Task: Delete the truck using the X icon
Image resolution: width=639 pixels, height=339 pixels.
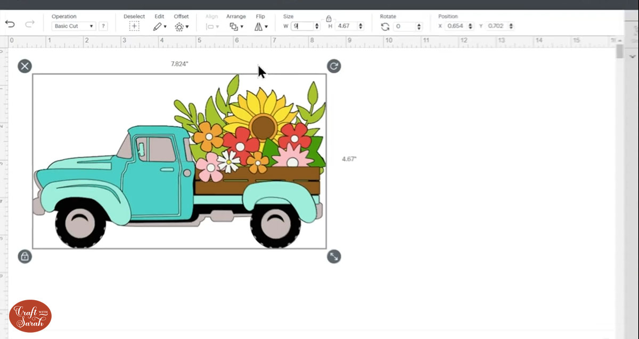Action: 24,66
